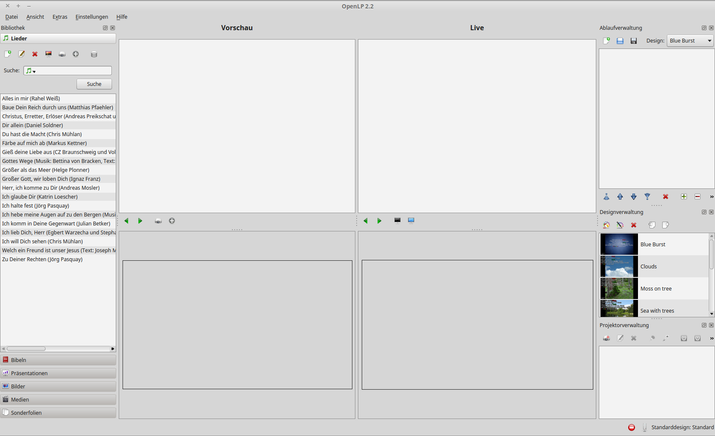Open the Einstellungen menu

[92, 17]
